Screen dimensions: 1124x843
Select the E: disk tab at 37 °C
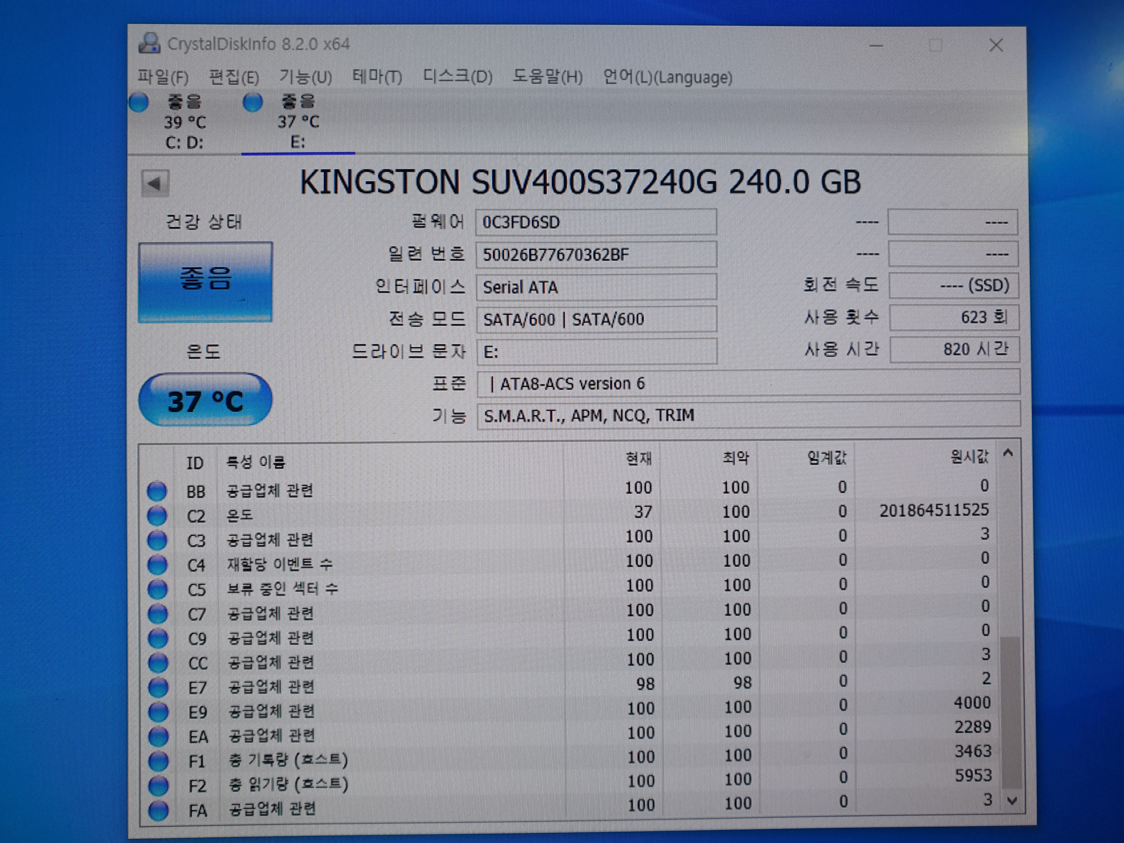298,122
